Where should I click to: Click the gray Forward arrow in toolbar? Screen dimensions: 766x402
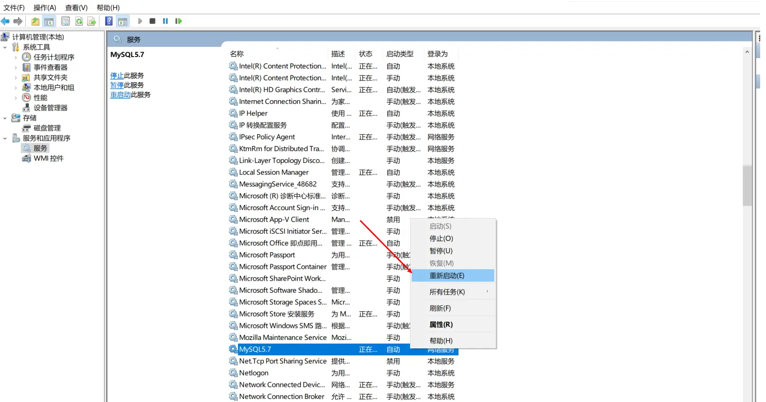point(18,21)
